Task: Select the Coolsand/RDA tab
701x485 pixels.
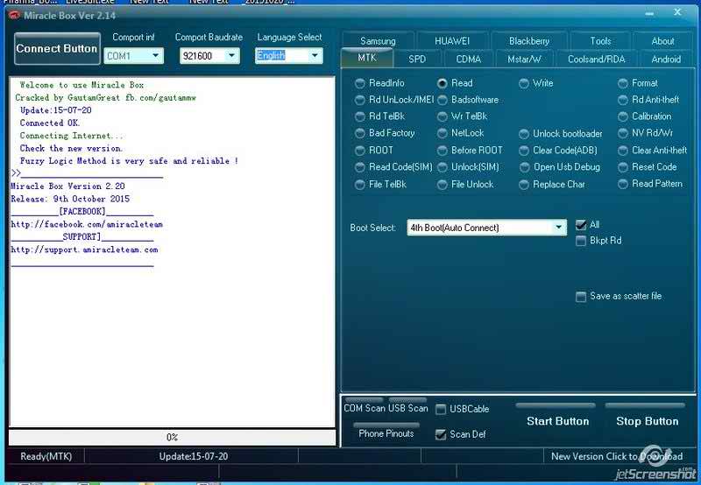Action: pyautogui.click(x=597, y=59)
